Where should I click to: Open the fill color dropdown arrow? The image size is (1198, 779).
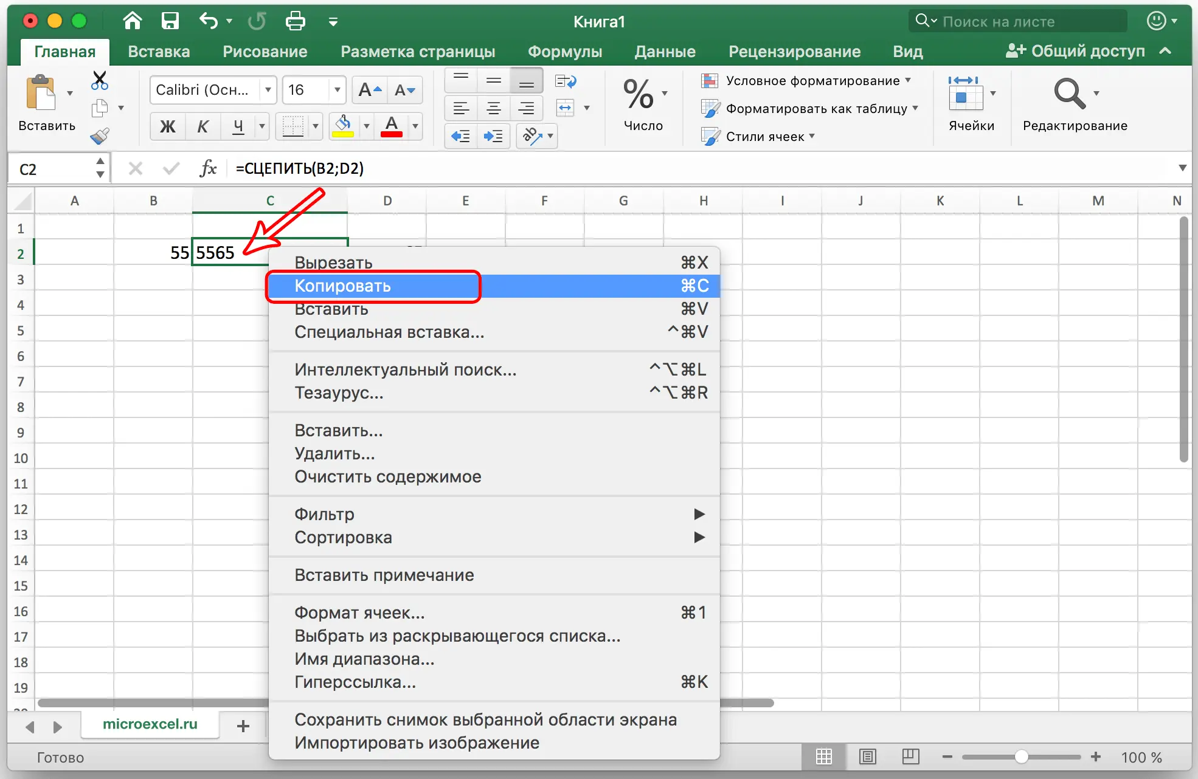pos(366,126)
